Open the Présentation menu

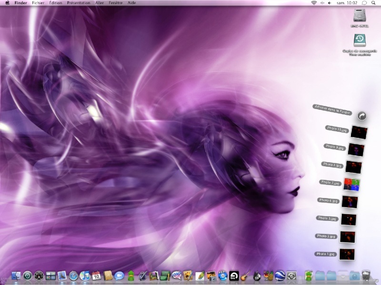click(x=79, y=3)
